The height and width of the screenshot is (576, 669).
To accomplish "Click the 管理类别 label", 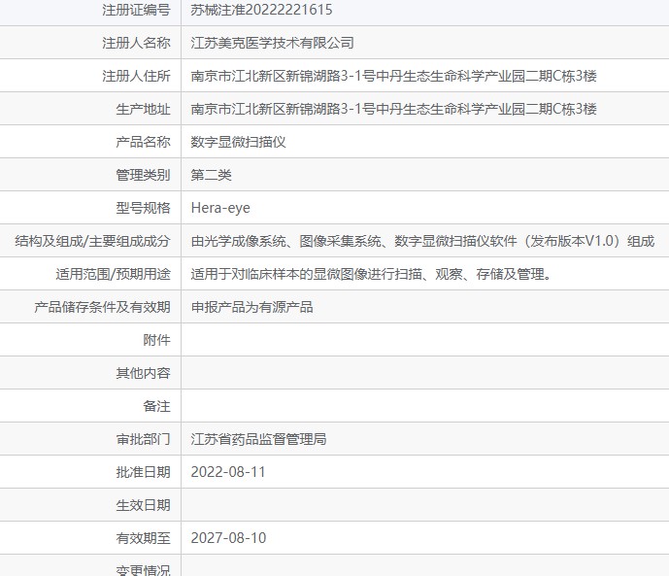I will click(143, 175).
